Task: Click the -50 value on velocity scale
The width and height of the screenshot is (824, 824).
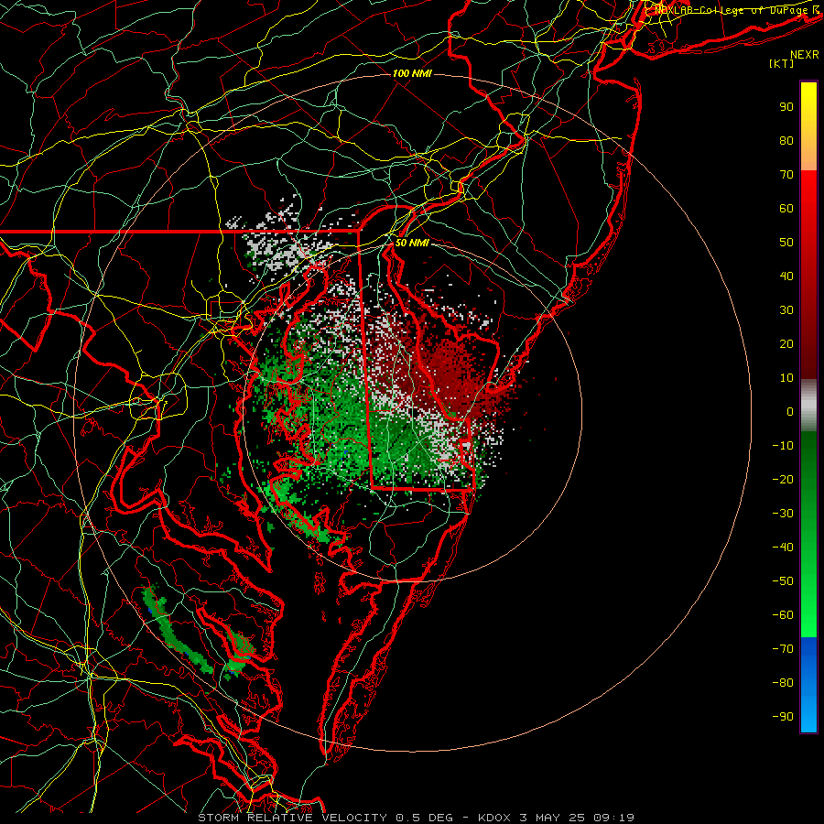Action: coord(783,581)
